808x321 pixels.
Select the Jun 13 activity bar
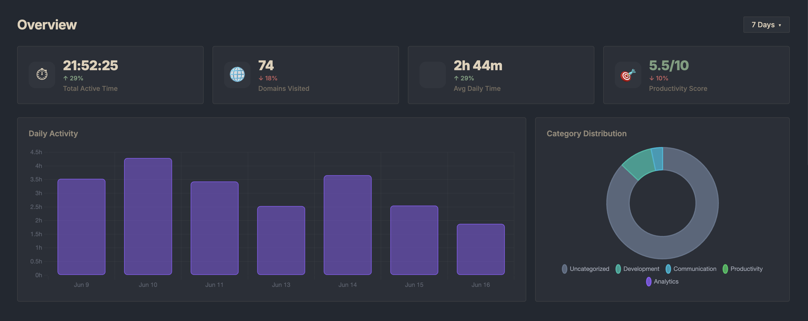coord(281,241)
